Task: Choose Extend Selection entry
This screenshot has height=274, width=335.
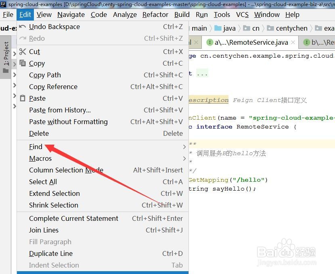Action: [x=103, y=193]
